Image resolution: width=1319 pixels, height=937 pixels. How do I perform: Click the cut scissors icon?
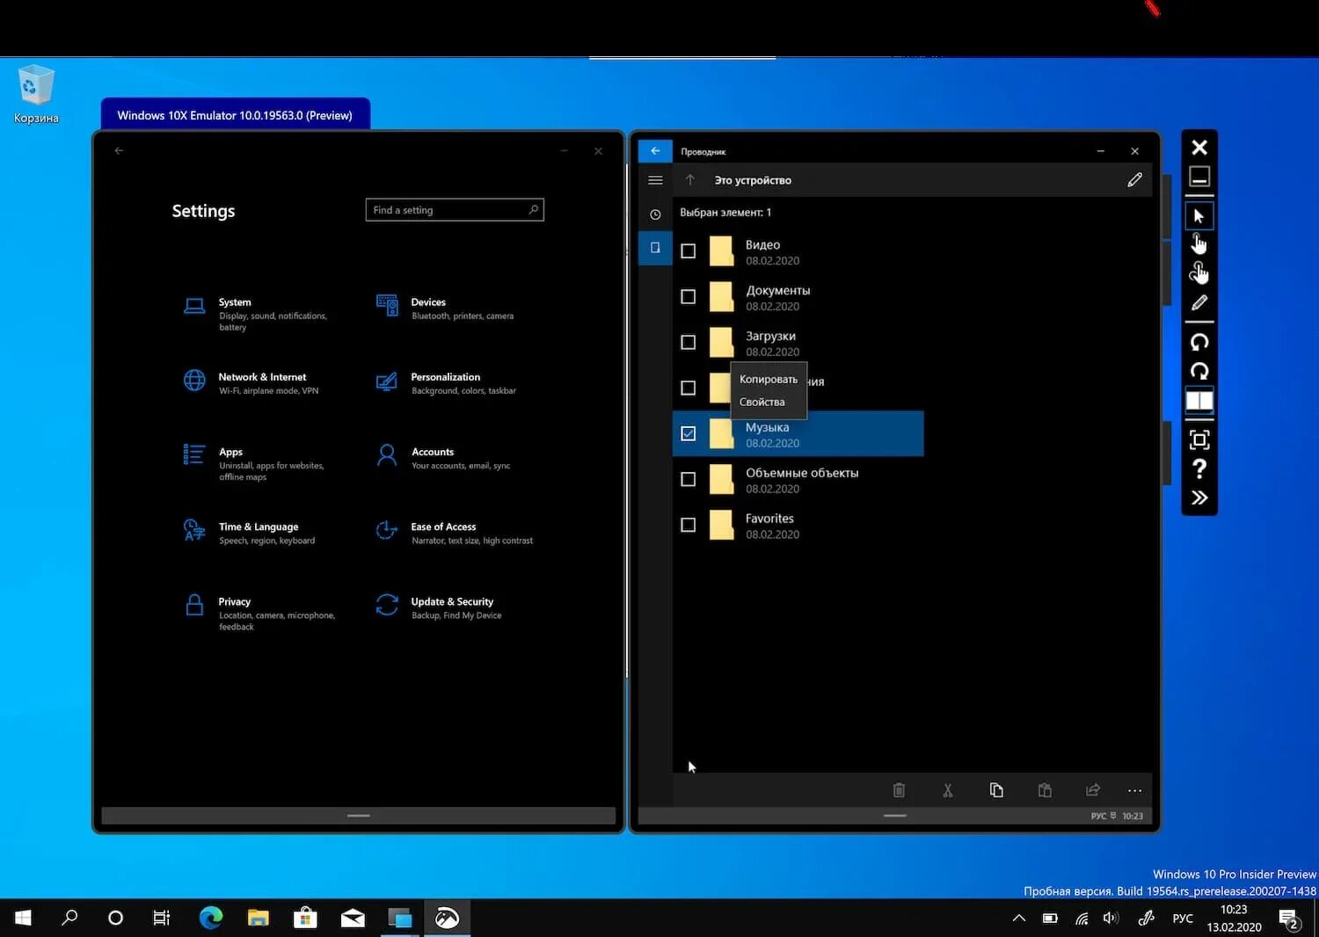(x=948, y=790)
